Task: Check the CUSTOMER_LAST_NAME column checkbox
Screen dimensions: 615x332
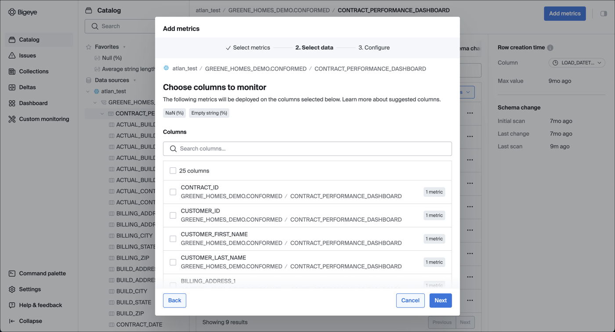Action: pos(173,262)
